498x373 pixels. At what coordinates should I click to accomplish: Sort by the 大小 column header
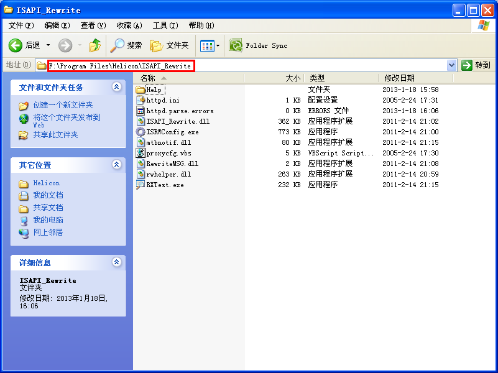click(x=274, y=78)
